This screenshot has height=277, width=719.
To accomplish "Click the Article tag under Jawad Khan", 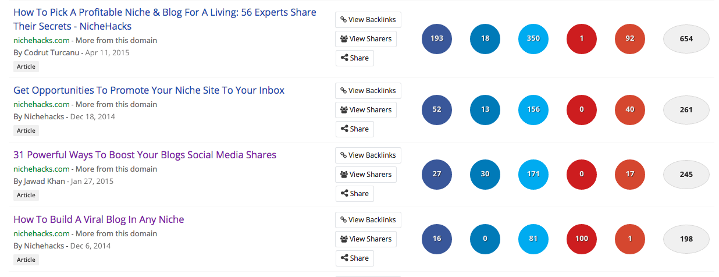I will pos(26,195).
